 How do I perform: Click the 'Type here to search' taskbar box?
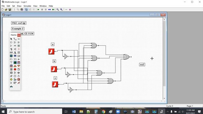coord(35,111)
